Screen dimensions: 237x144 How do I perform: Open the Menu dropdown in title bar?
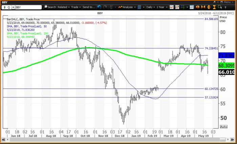click(229, 2)
